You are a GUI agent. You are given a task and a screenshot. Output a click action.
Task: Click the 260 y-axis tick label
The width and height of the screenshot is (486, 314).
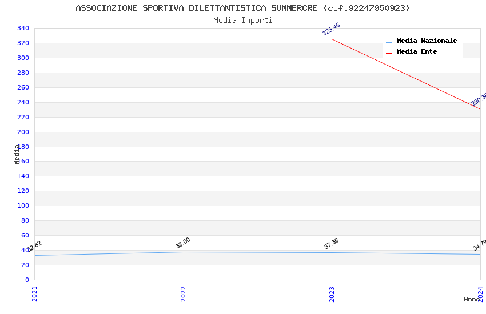click(x=23, y=87)
